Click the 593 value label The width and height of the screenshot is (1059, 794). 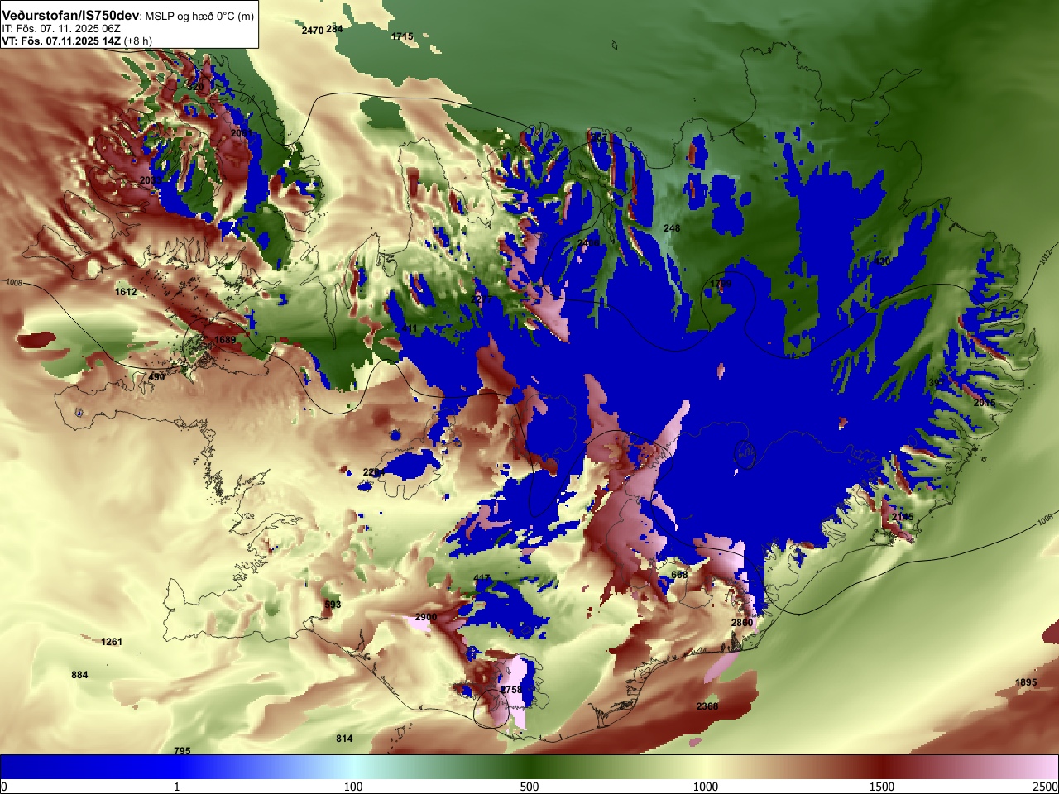pos(333,605)
